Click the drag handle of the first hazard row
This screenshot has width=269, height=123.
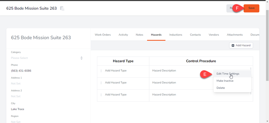click(101, 71)
